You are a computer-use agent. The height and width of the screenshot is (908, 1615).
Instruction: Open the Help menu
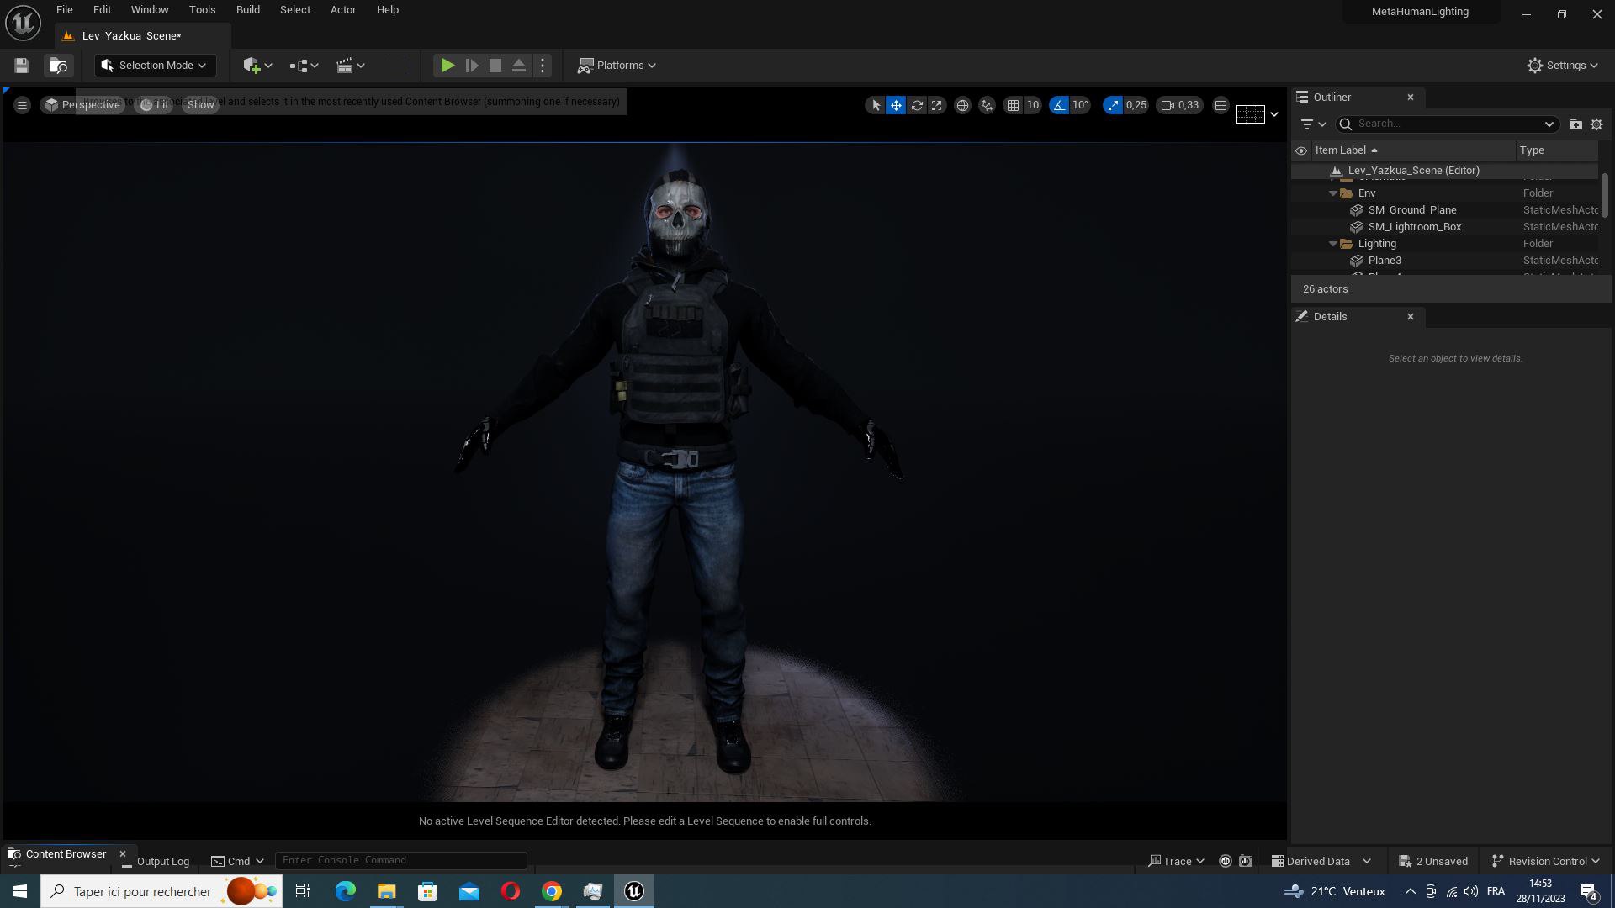388,10
